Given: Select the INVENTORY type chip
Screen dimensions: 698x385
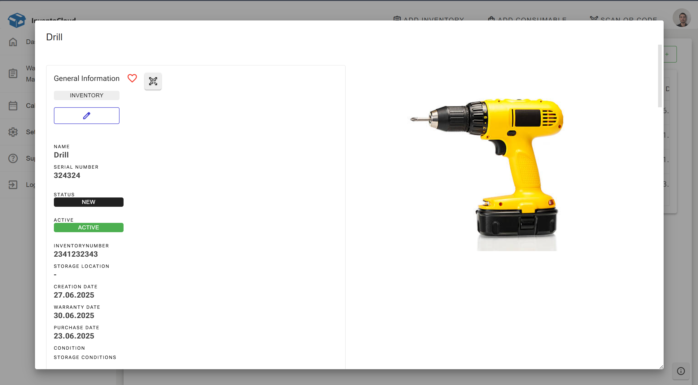Looking at the screenshot, I should pos(87,95).
